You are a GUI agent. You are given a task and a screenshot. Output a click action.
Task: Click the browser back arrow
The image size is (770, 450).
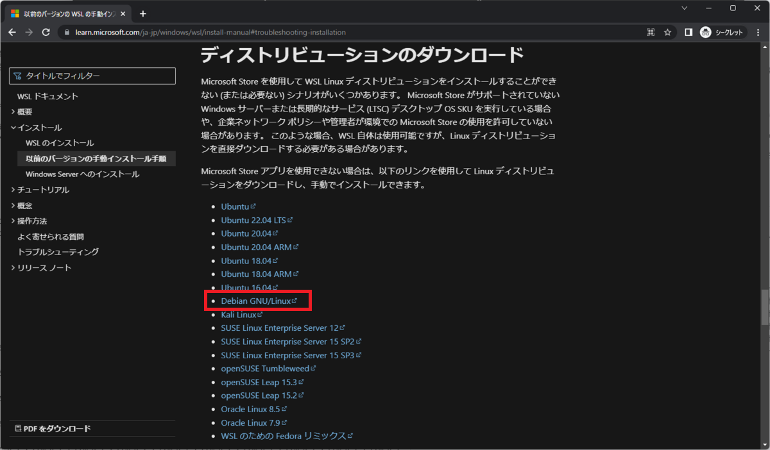pos(12,32)
